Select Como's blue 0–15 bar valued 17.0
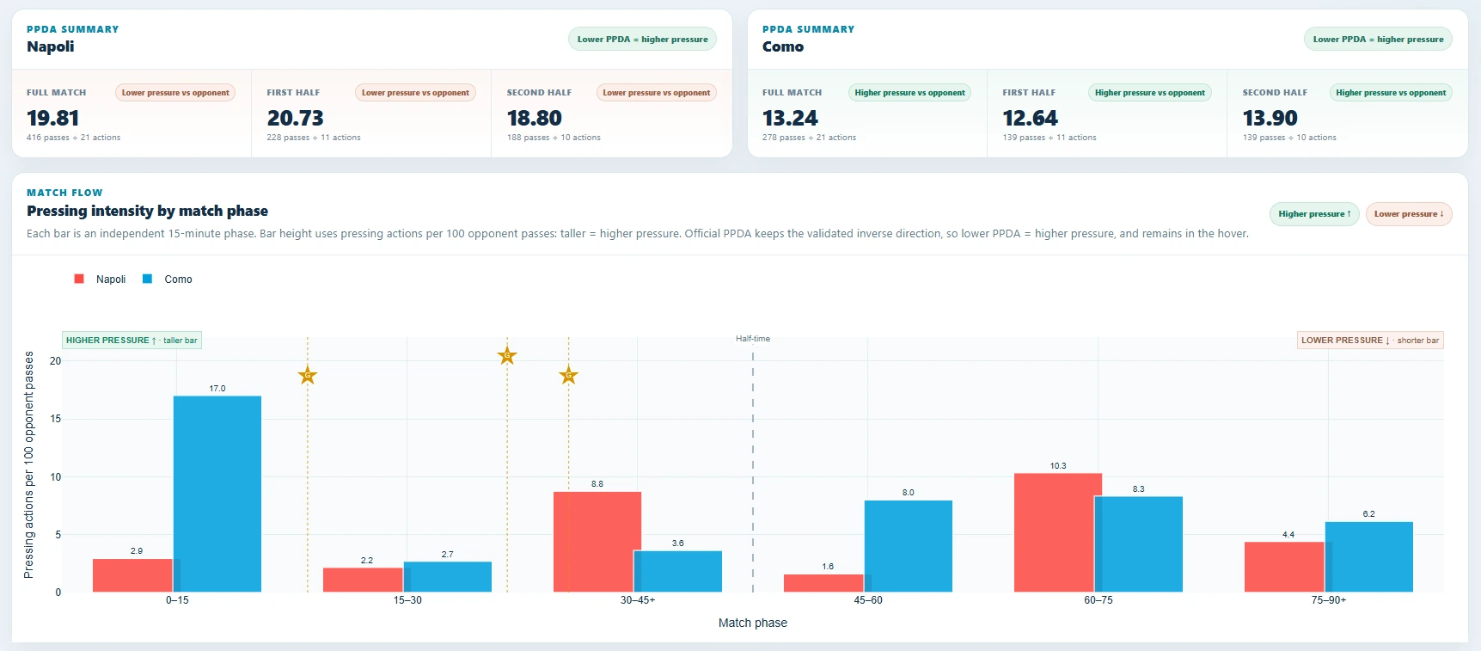This screenshot has height=651, width=1481. [x=217, y=494]
